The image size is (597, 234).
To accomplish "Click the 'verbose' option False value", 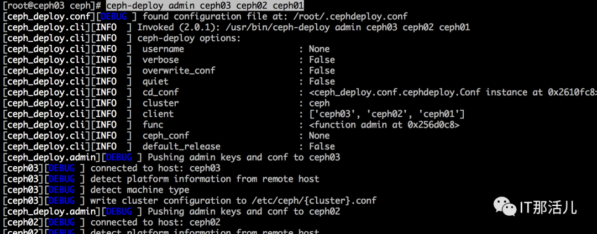I will click(x=322, y=60).
